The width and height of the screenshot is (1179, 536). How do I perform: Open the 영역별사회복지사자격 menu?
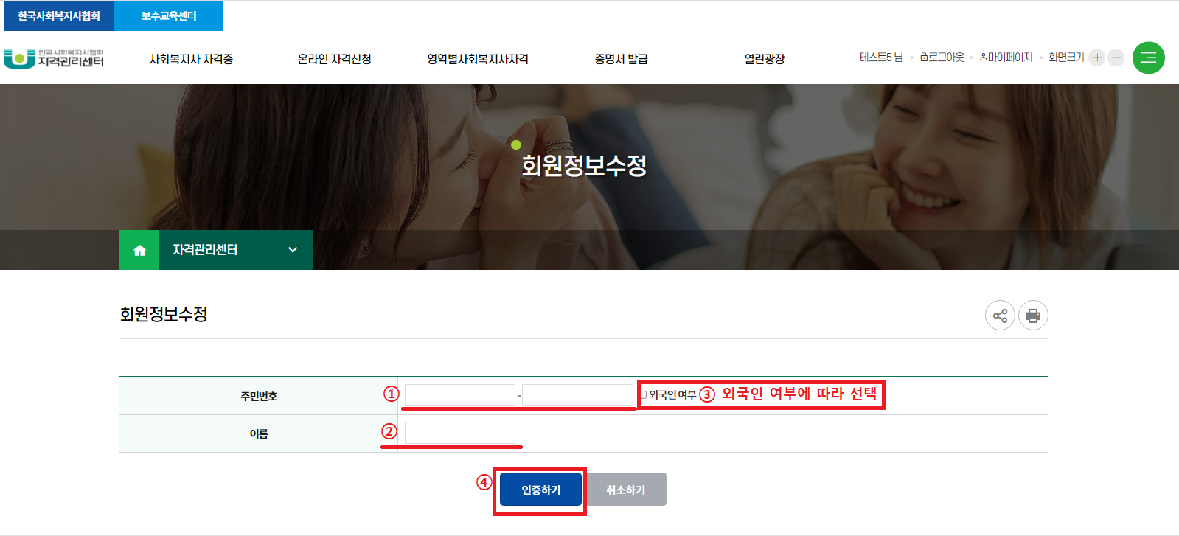pyautogui.click(x=478, y=59)
